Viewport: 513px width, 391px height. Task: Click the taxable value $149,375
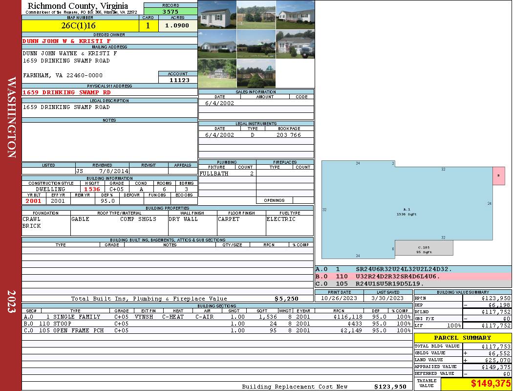[x=476, y=384]
